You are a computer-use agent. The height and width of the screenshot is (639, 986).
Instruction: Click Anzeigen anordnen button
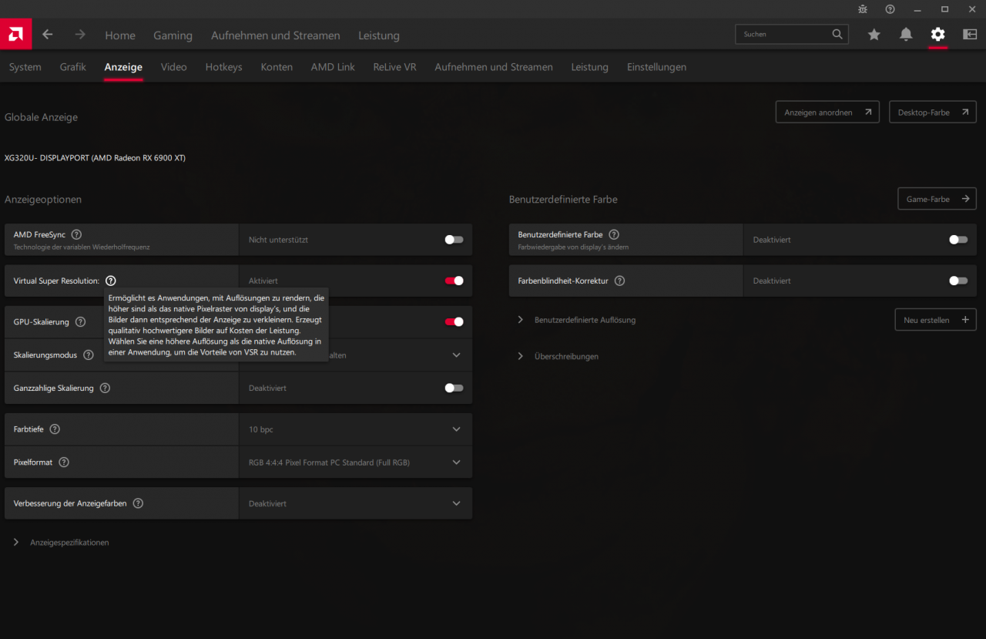(827, 112)
